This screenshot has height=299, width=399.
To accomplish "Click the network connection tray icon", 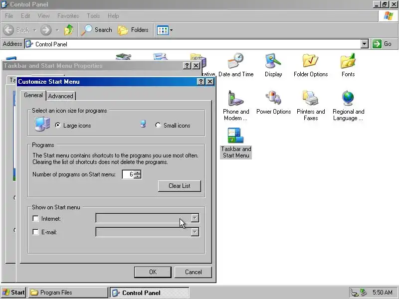I will click(354, 293).
